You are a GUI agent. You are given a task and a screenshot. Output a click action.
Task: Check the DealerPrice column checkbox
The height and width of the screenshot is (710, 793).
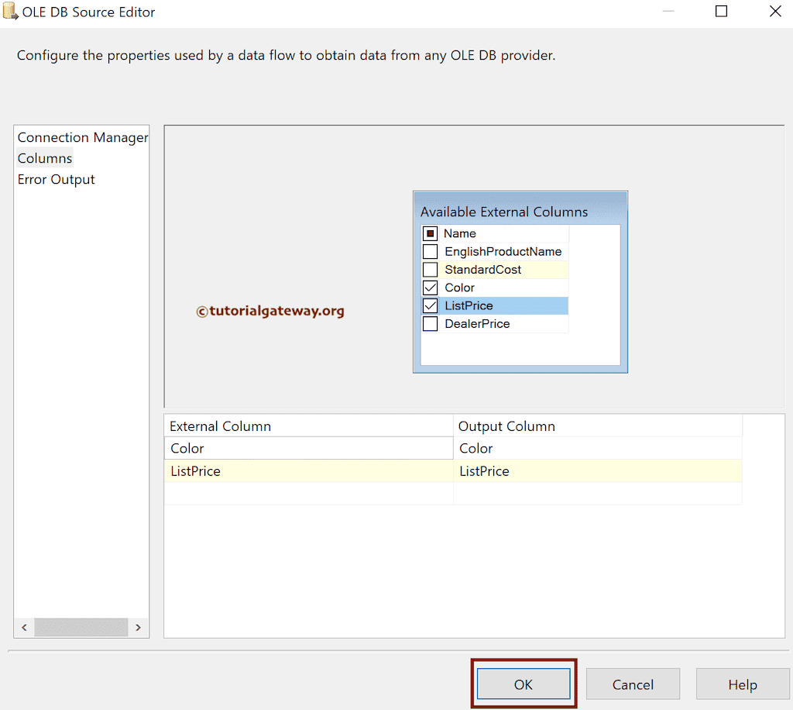pyautogui.click(x=430, y=323)
